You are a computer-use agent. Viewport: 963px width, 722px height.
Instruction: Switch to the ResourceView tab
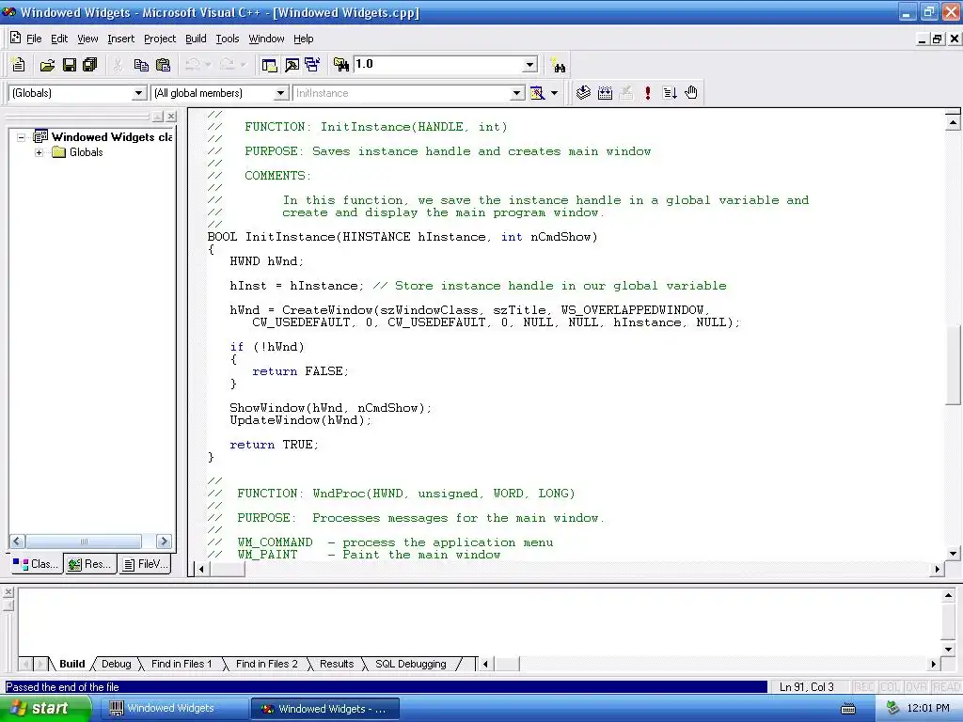pyautogui.click(x=89, y=564)
